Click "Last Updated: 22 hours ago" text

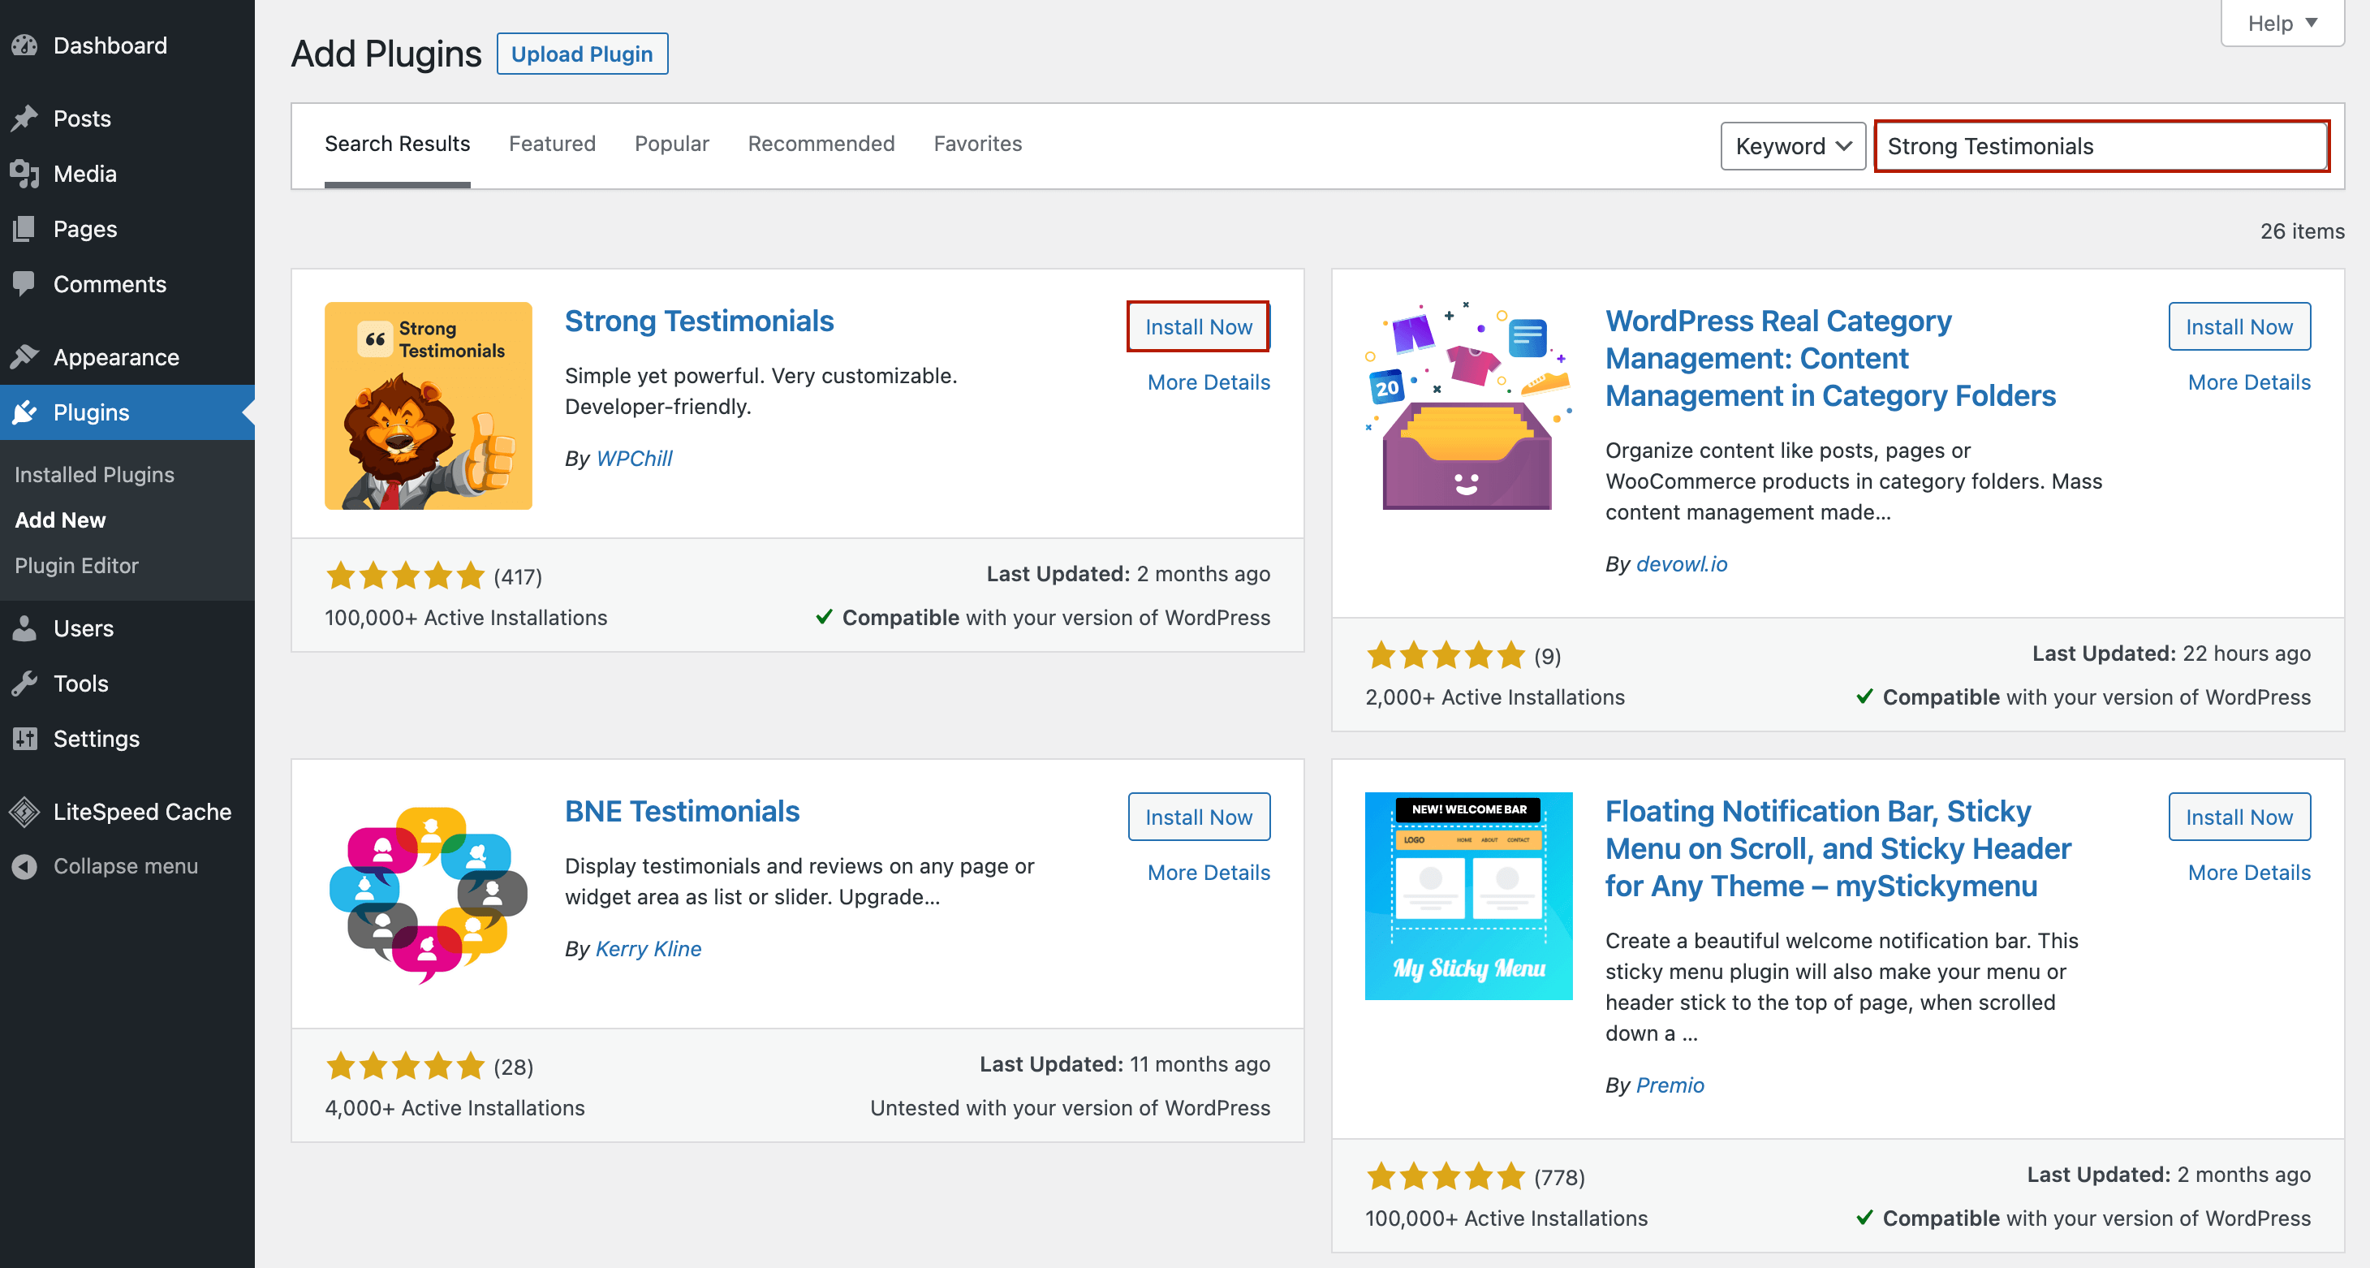[2170, 653]
